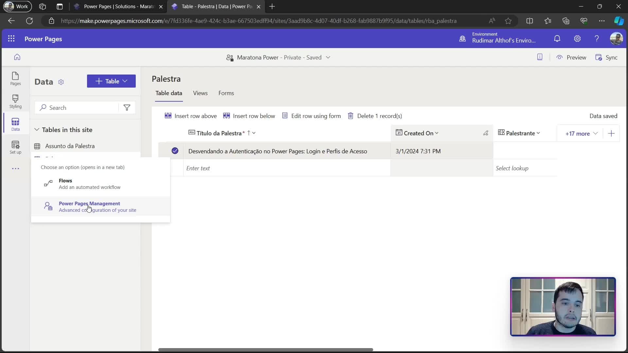
Task: Open the Set up workspace
Action: click(x=15, y=147)
